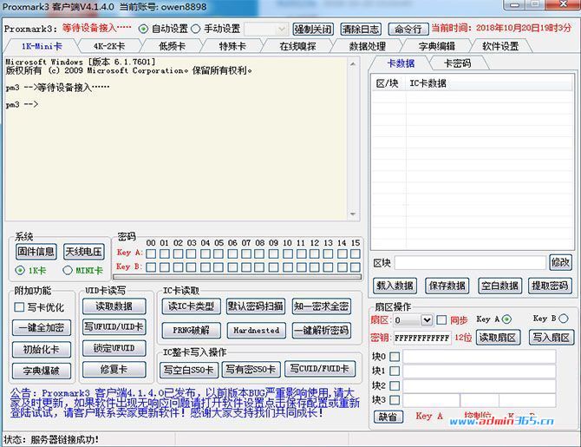
Task: Select the MINI卡 radio button
Action: coord(68,271)
